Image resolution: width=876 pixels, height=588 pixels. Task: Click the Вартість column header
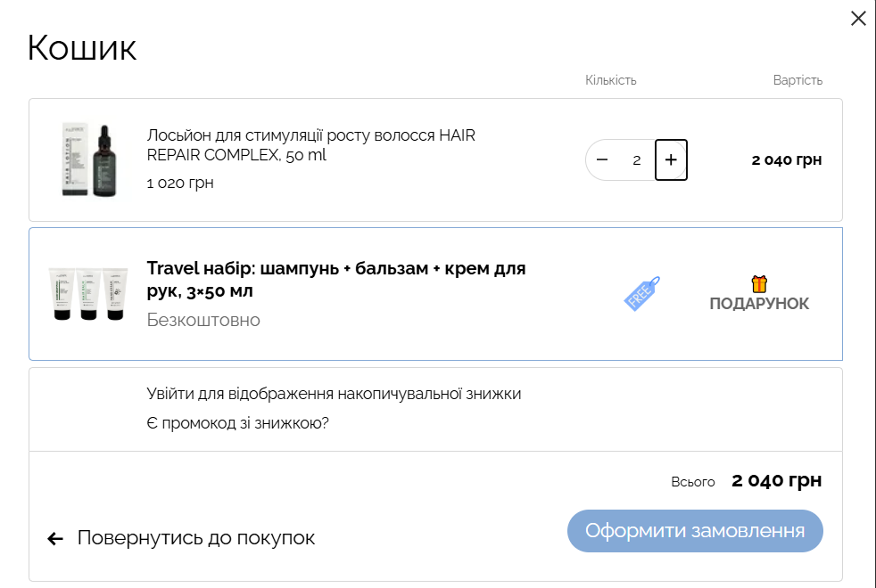797,80
